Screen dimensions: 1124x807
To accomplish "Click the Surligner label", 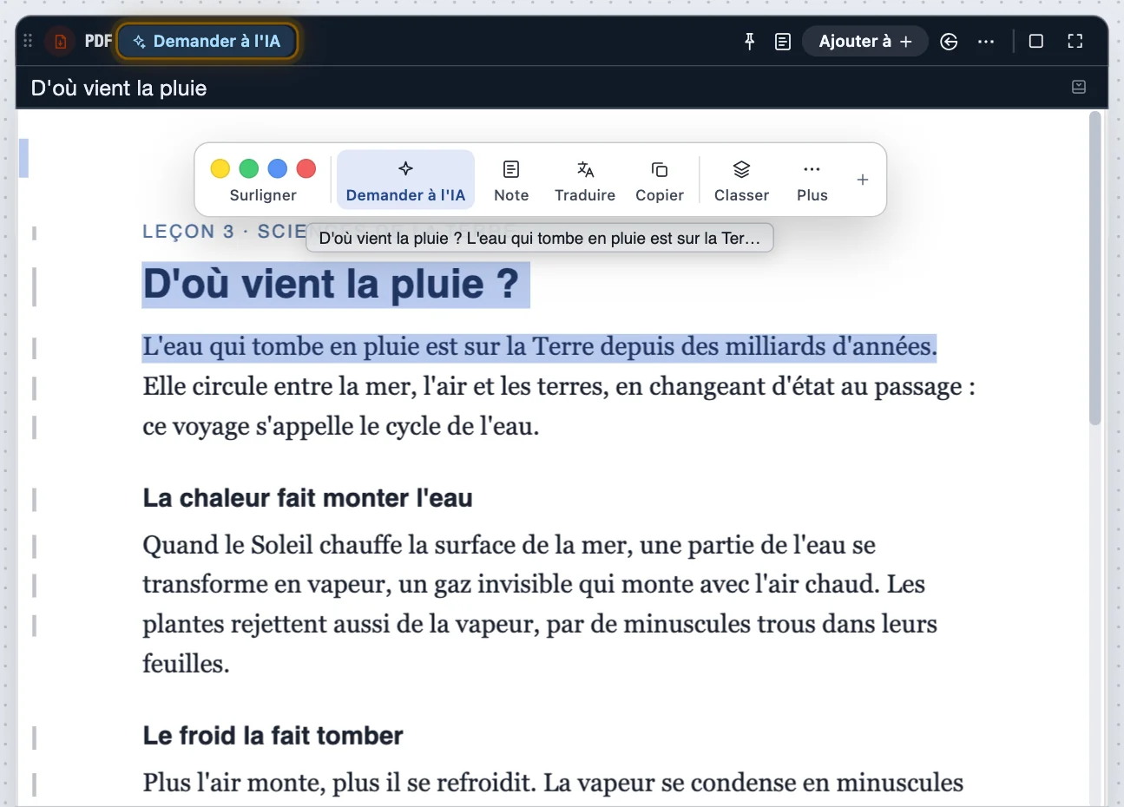I will pyautogui.click(x=263, y=195).
